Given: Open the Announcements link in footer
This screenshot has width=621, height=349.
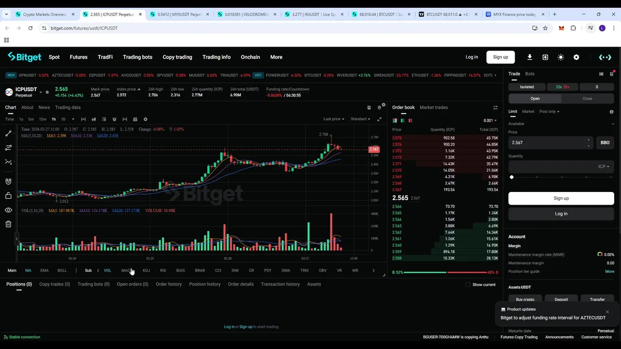Looking at the screenshot, I should (559, 337).
